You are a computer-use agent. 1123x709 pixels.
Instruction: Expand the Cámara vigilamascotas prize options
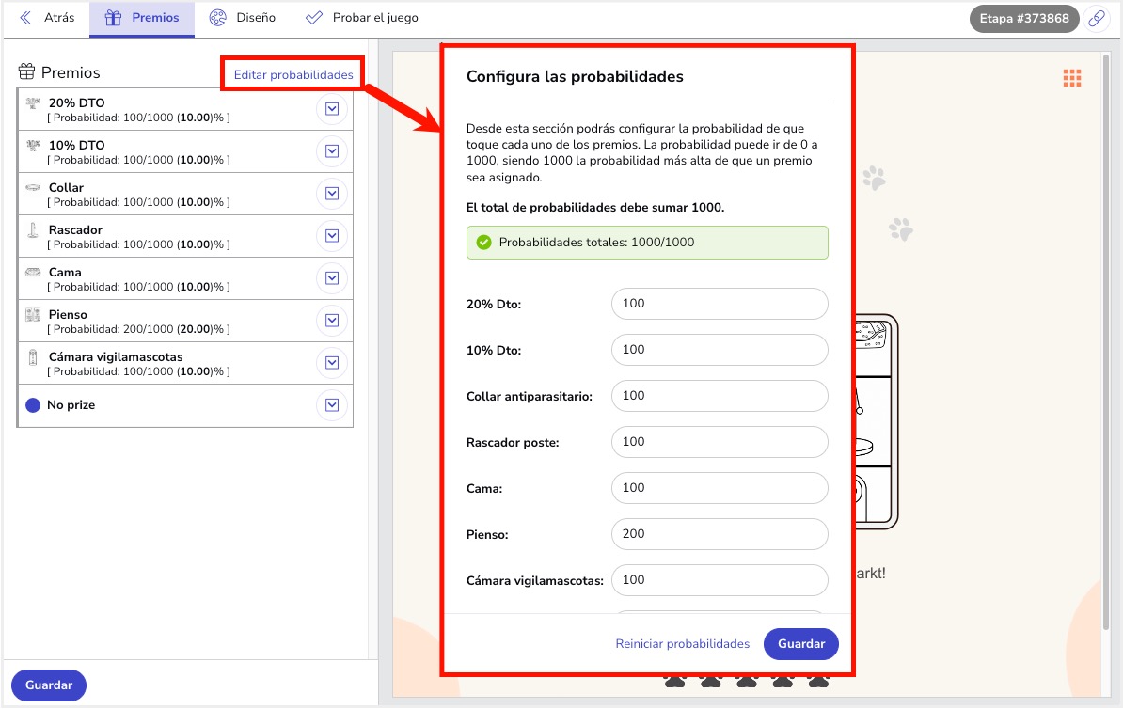[332, 362]
